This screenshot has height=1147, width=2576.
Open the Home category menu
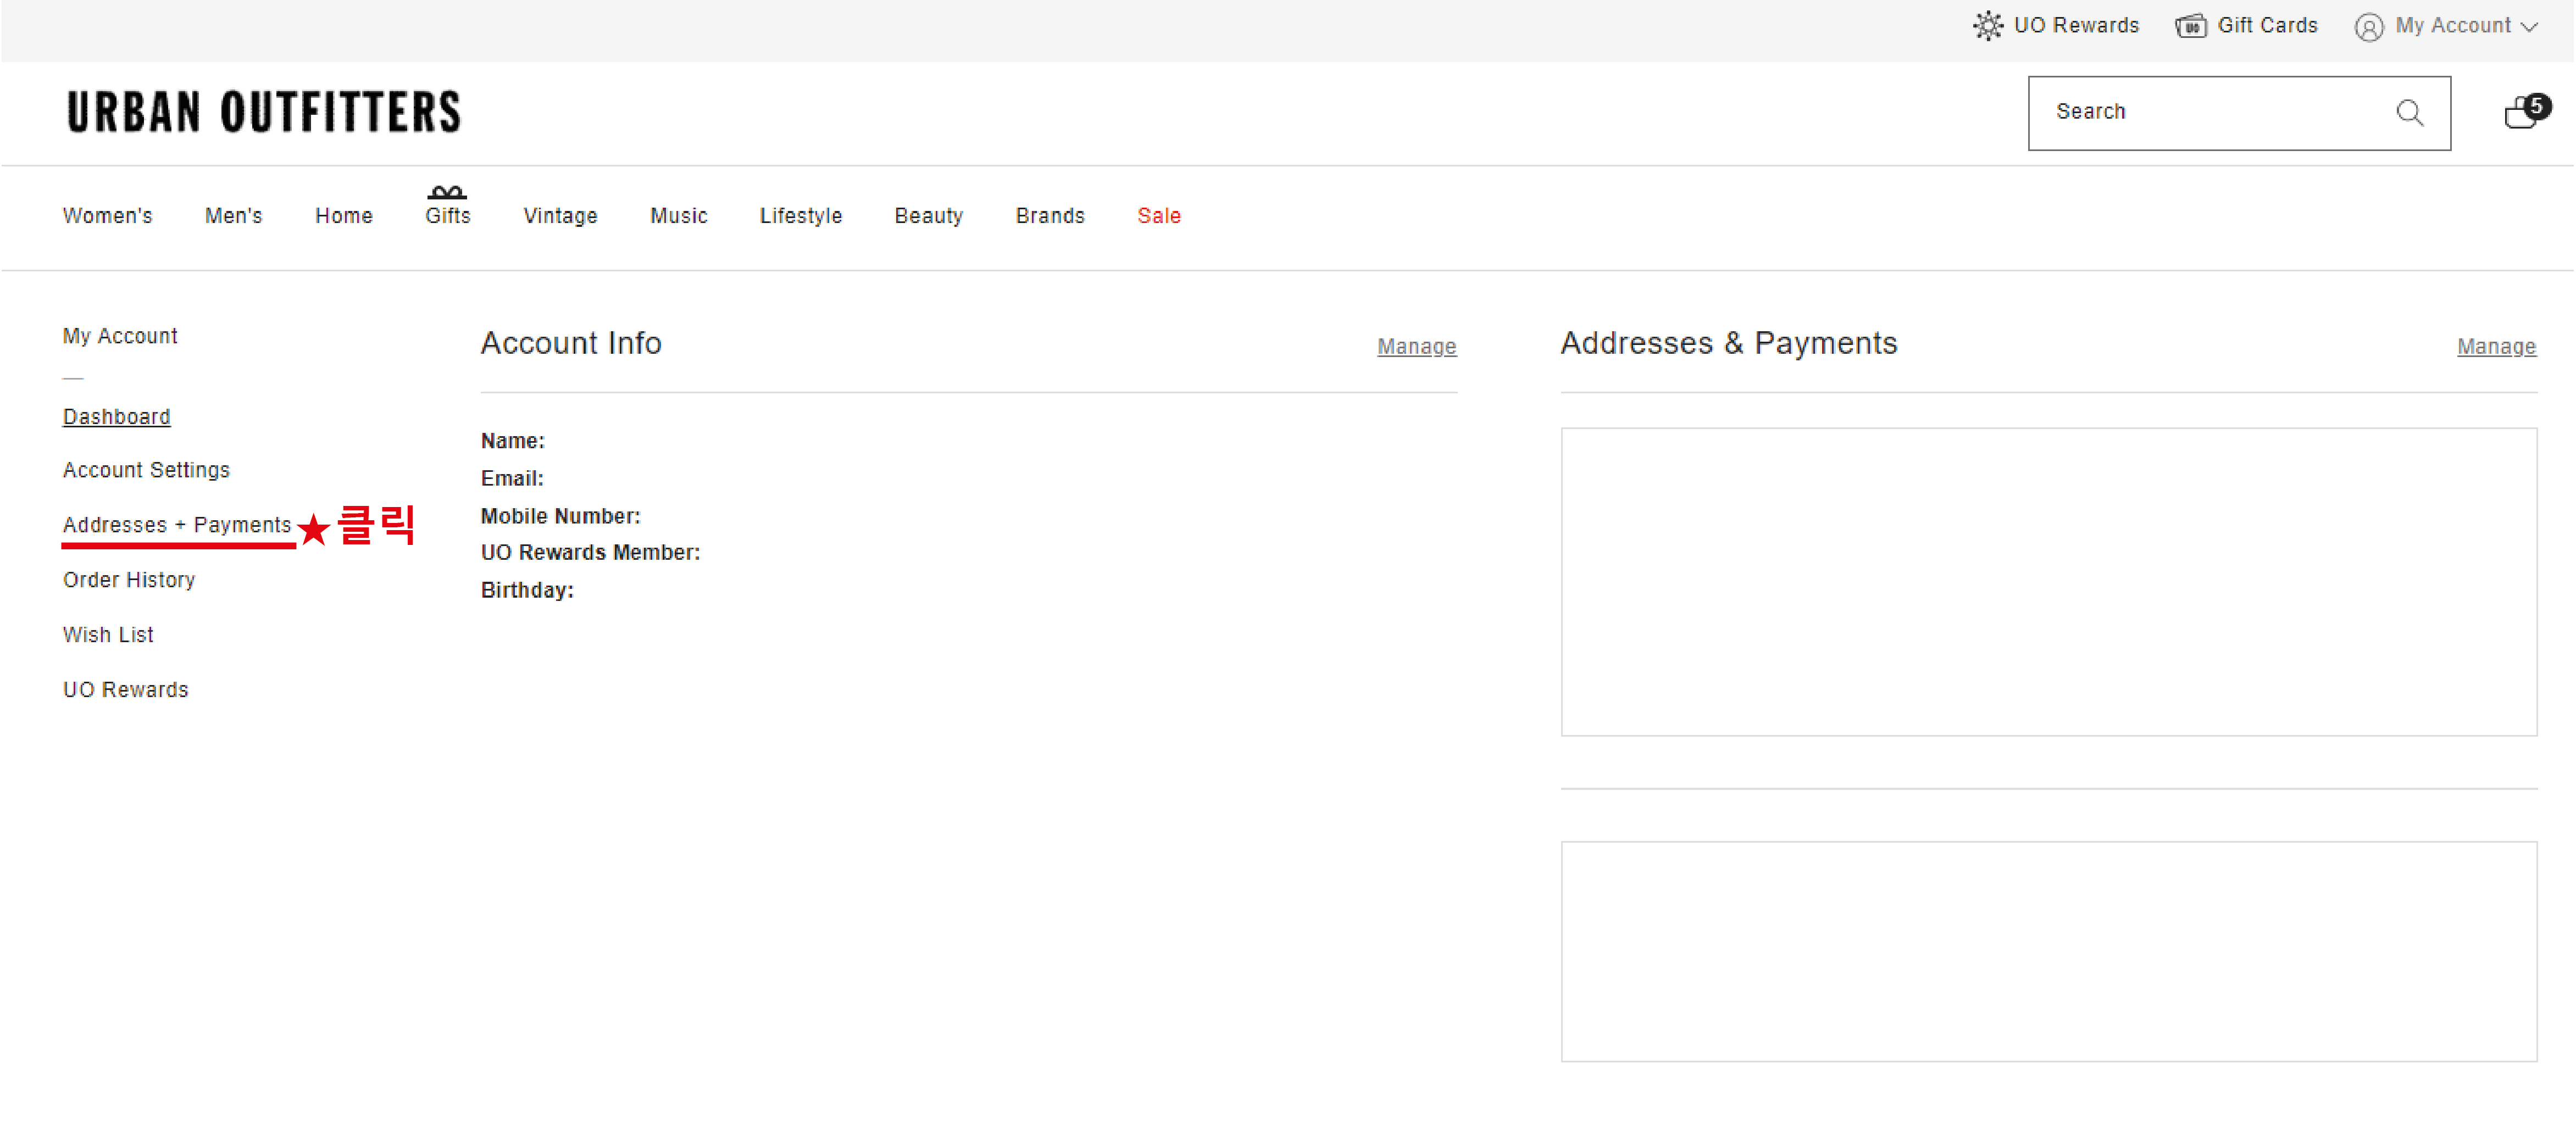pyautogui.click(x=344, y=216)
